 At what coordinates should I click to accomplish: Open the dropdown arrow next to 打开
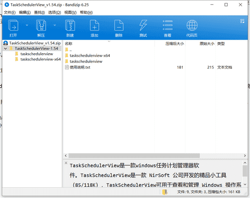(x=27, y=25)
